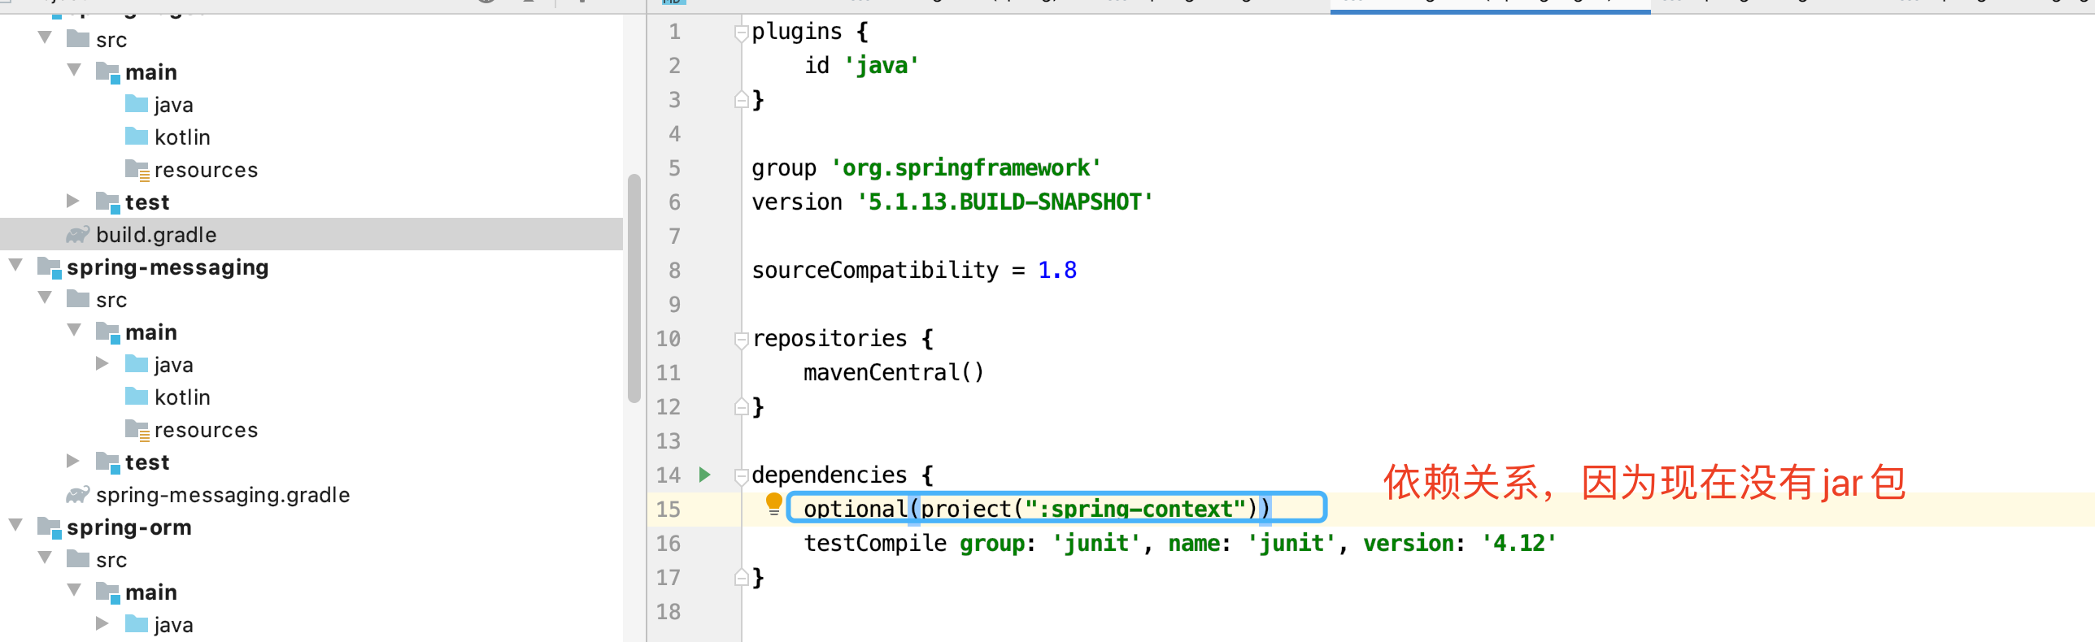Click line number 15 in the gutter
Viewport: 2095px width, 642px height.
[x=668, y=510]
